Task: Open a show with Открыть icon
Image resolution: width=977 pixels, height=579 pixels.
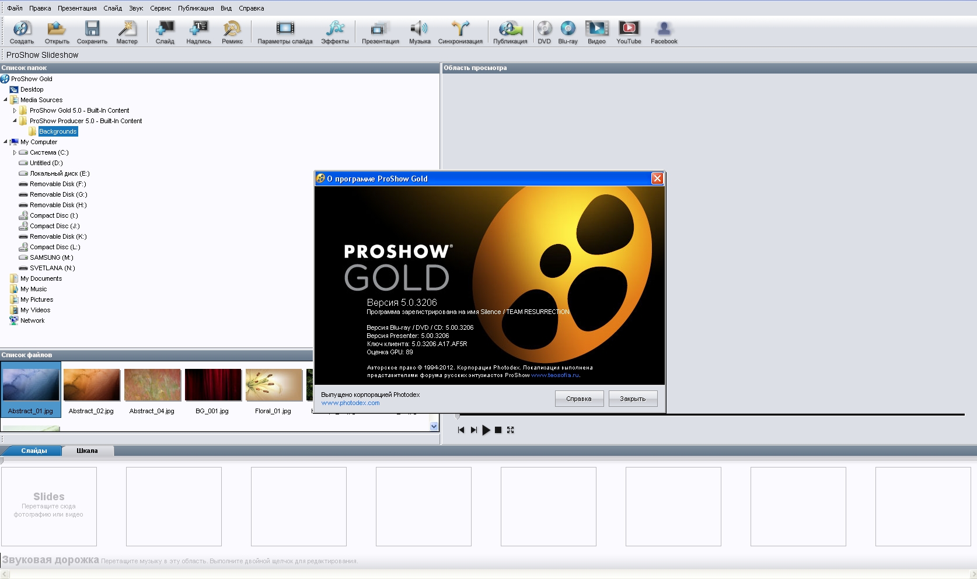Action: [x=57, y=32]
